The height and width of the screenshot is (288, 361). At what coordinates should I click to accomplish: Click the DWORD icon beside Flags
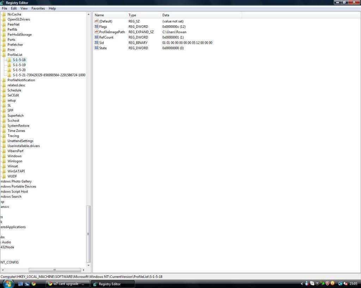[97, 27]
